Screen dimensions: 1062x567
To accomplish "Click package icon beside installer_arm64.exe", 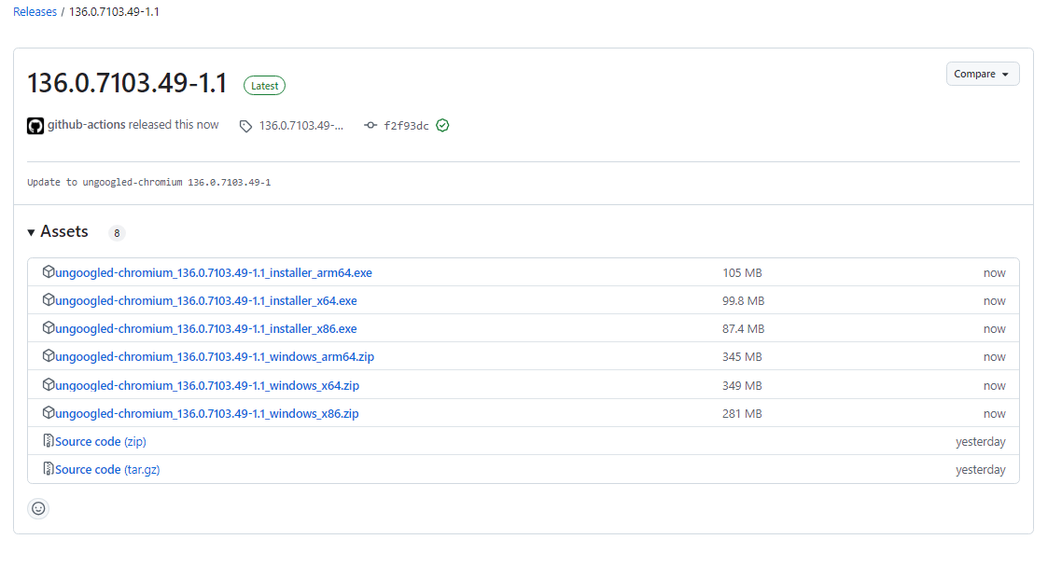I will click(49, 271).
